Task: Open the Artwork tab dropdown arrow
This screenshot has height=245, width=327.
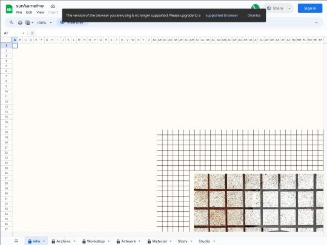Action: (x=139, y=241)
